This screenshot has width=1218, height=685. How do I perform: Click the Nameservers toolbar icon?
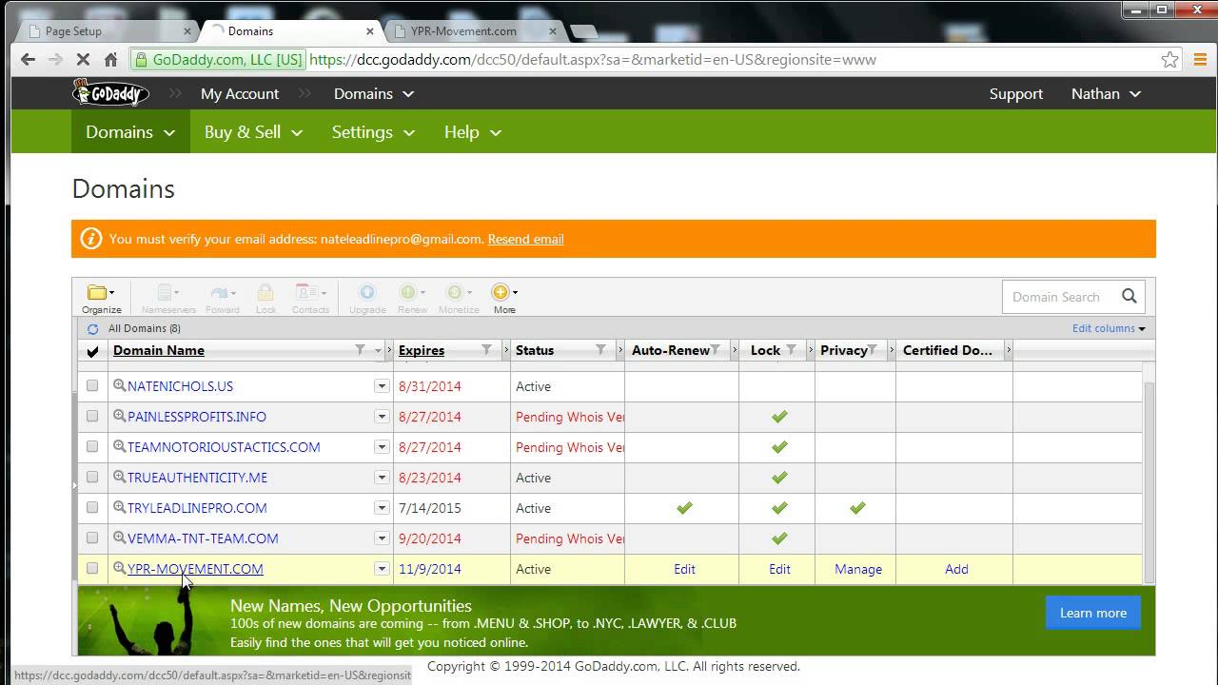click(168, 298)
